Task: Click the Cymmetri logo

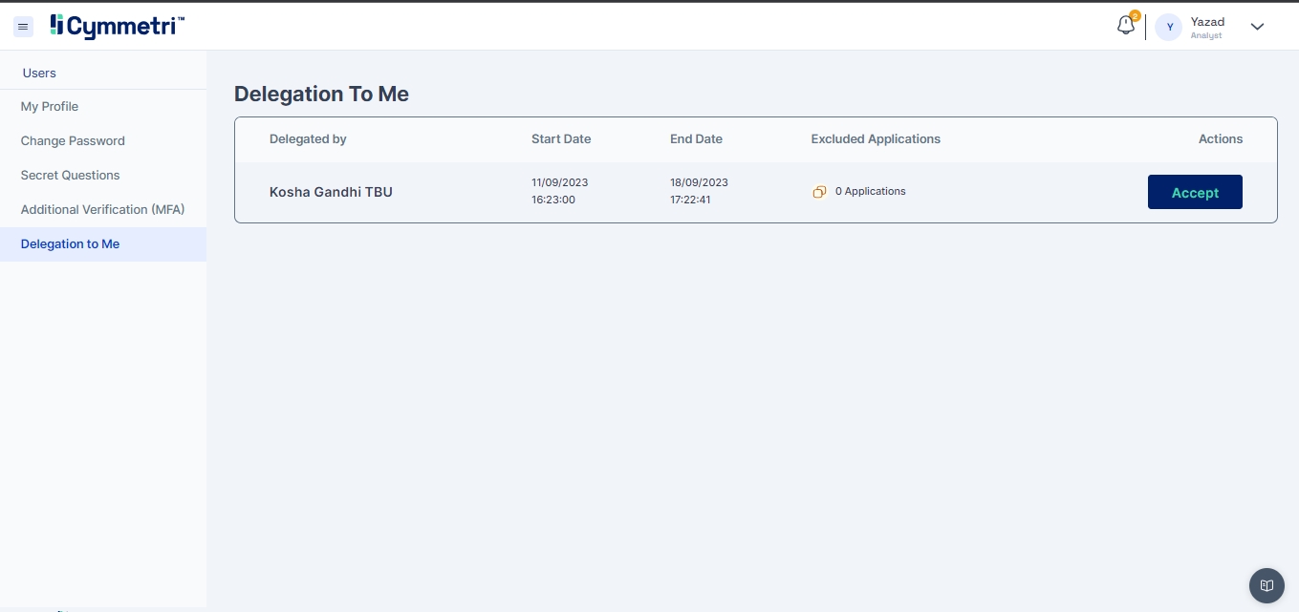Action: [118, 27]
